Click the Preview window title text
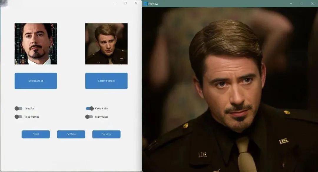Viewport: 318px width, 172px height. point(153,4)
